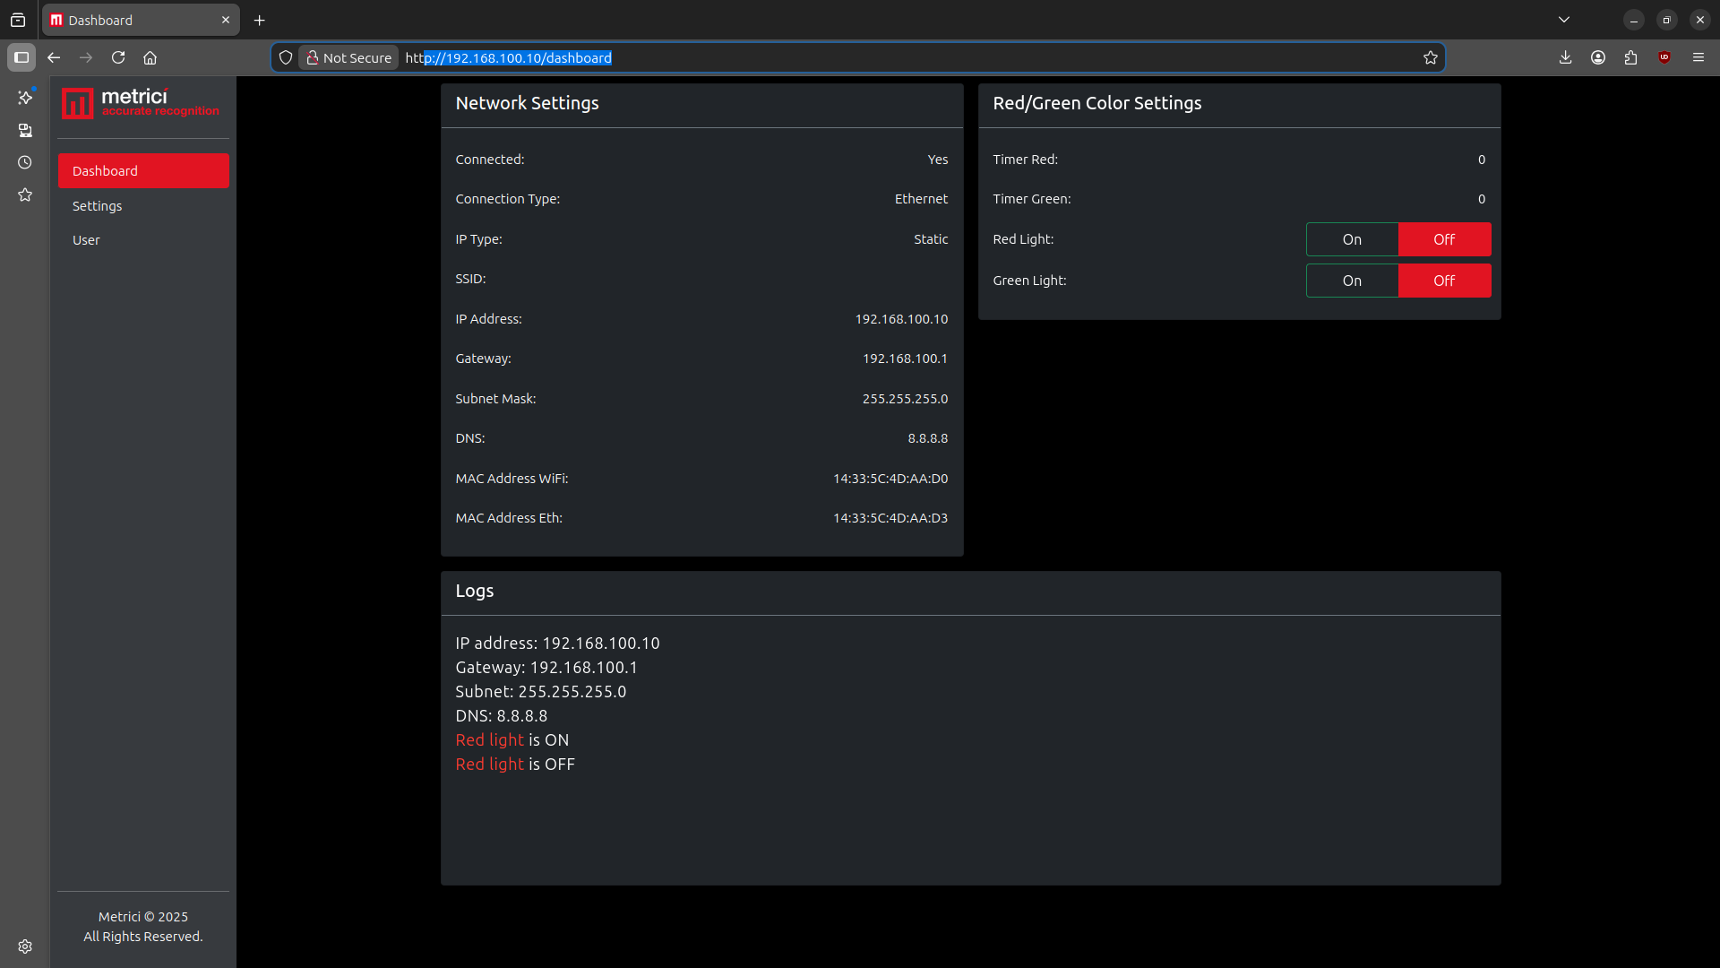
Task: Click the MAC Address Eth value
Action: tap(890, 518)
